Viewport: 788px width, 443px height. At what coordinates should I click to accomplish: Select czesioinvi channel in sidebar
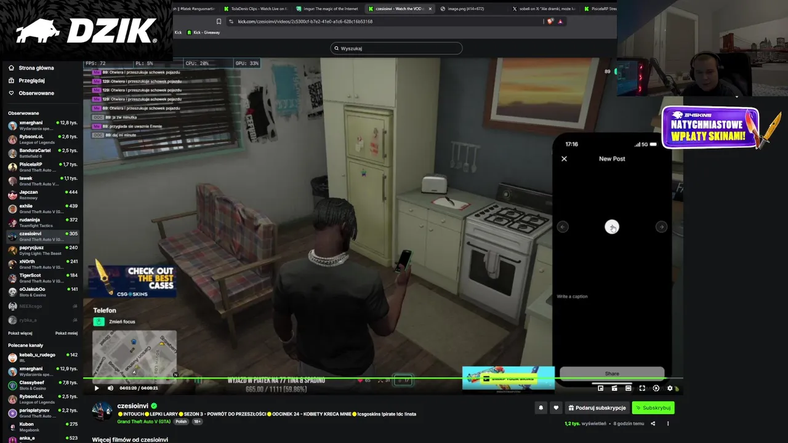[42, 236]
